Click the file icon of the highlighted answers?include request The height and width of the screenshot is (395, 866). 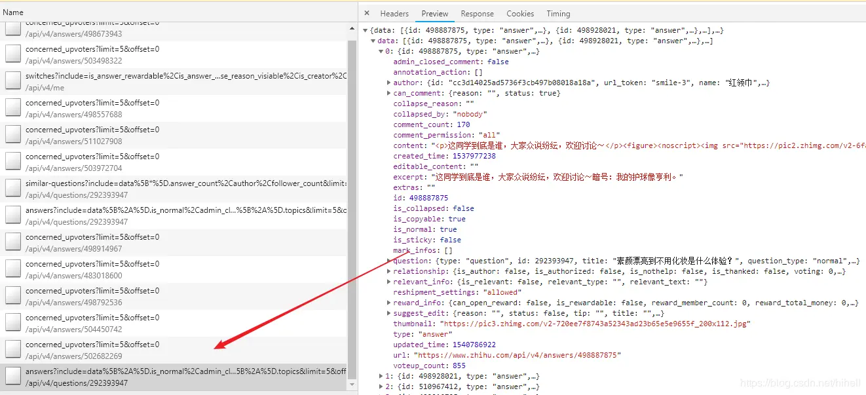click(x=13, y=376)
